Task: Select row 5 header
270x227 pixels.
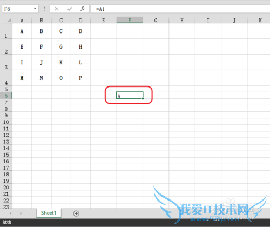Action: click(6, 89)
